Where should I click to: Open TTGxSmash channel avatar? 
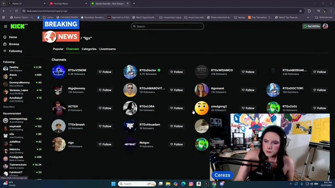point(59,126)
